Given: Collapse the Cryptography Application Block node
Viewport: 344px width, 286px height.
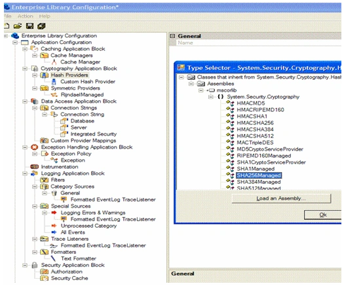Looking at the screenshot, I should [x=25, y=69].
